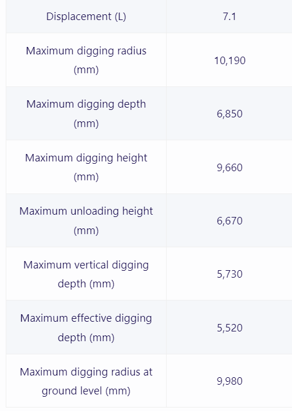Screen dimensions: 292x411
Task: Click the 5,730 value cell
Action: click(230, 274)
